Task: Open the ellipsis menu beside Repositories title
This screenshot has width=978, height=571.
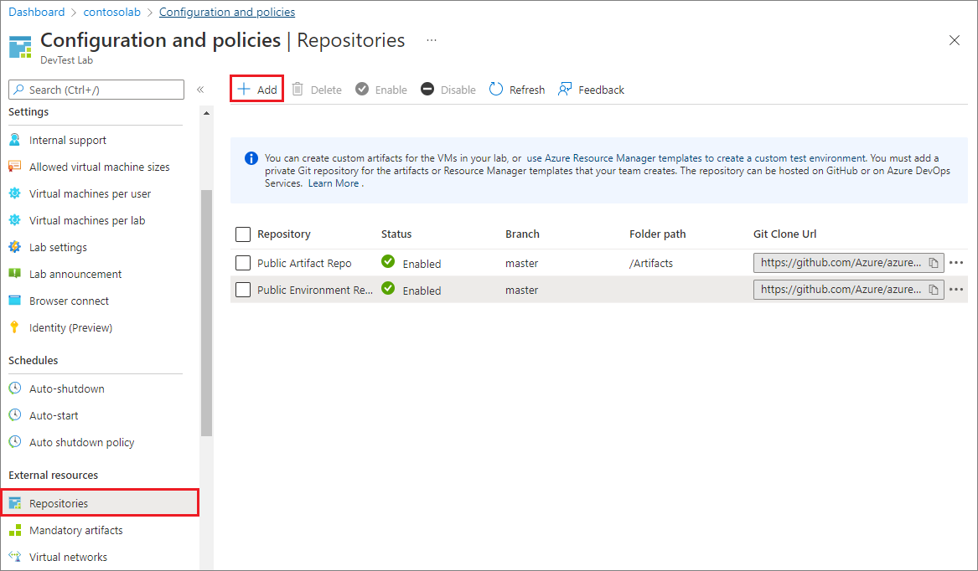Action: [431, 40]
